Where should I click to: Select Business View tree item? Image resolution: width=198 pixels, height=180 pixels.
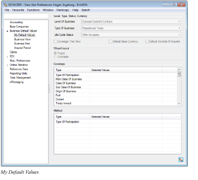pos(22,39)
